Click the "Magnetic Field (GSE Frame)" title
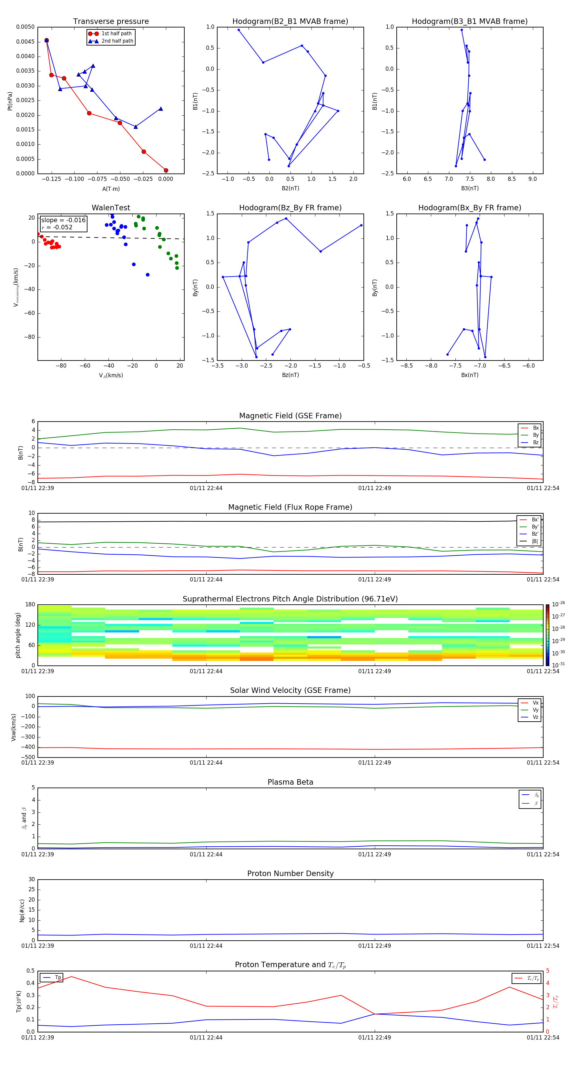The image size is (581, 1066). [x=290, y=416]
